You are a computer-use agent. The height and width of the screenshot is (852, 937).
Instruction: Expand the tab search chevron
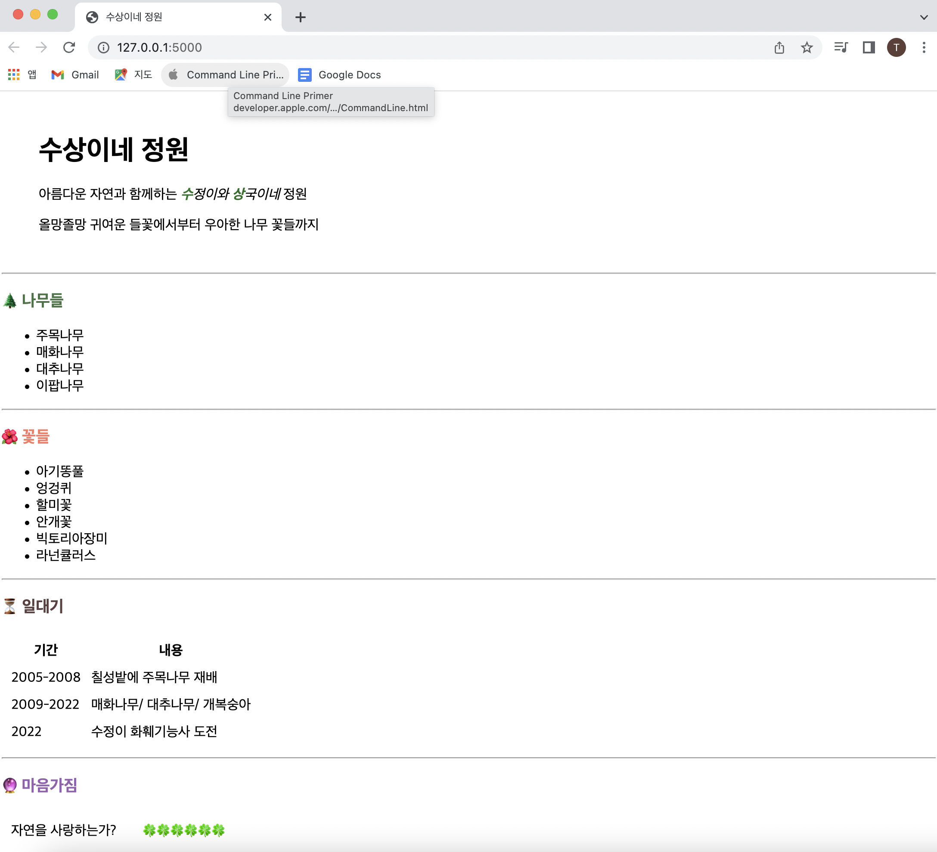click(924, 17)
